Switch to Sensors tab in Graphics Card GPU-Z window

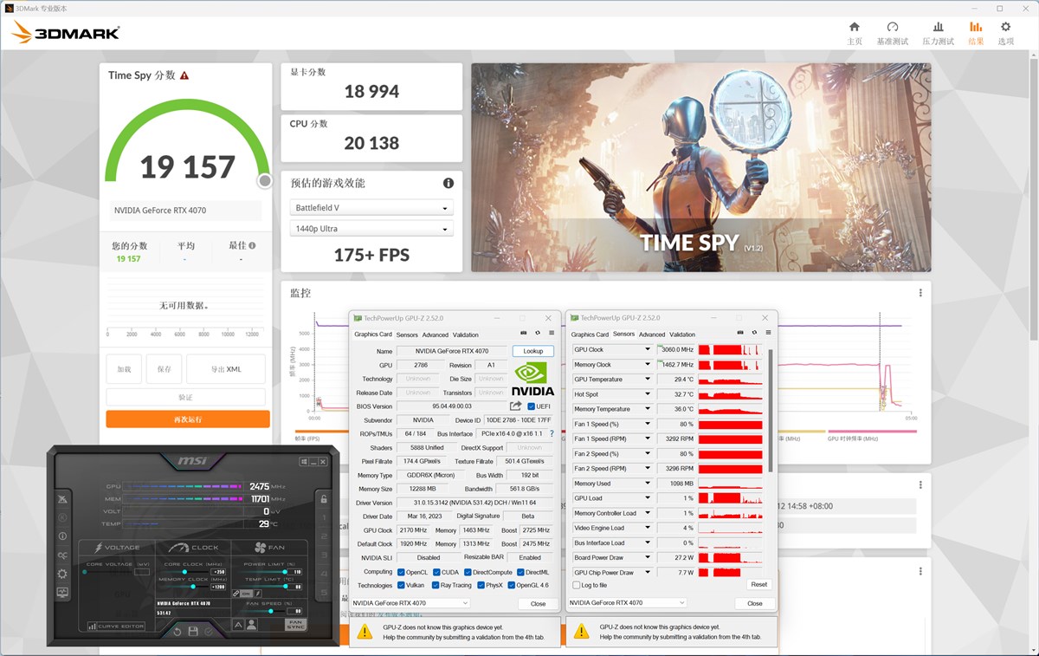[x=407, y=334]
